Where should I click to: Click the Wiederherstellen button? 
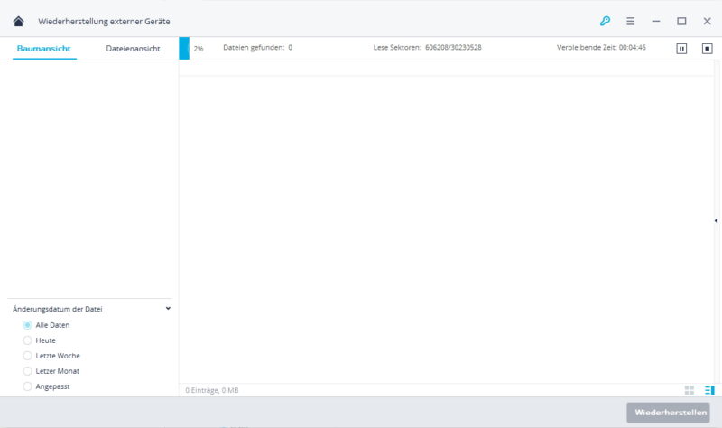(668, 413)
